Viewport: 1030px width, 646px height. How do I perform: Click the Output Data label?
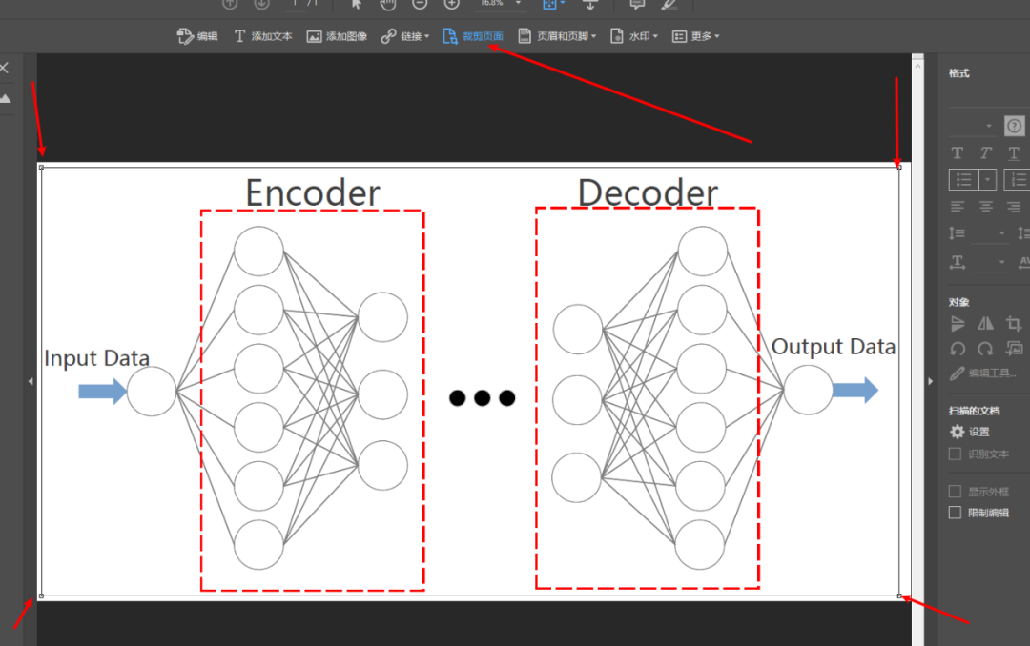click(833, 347)
